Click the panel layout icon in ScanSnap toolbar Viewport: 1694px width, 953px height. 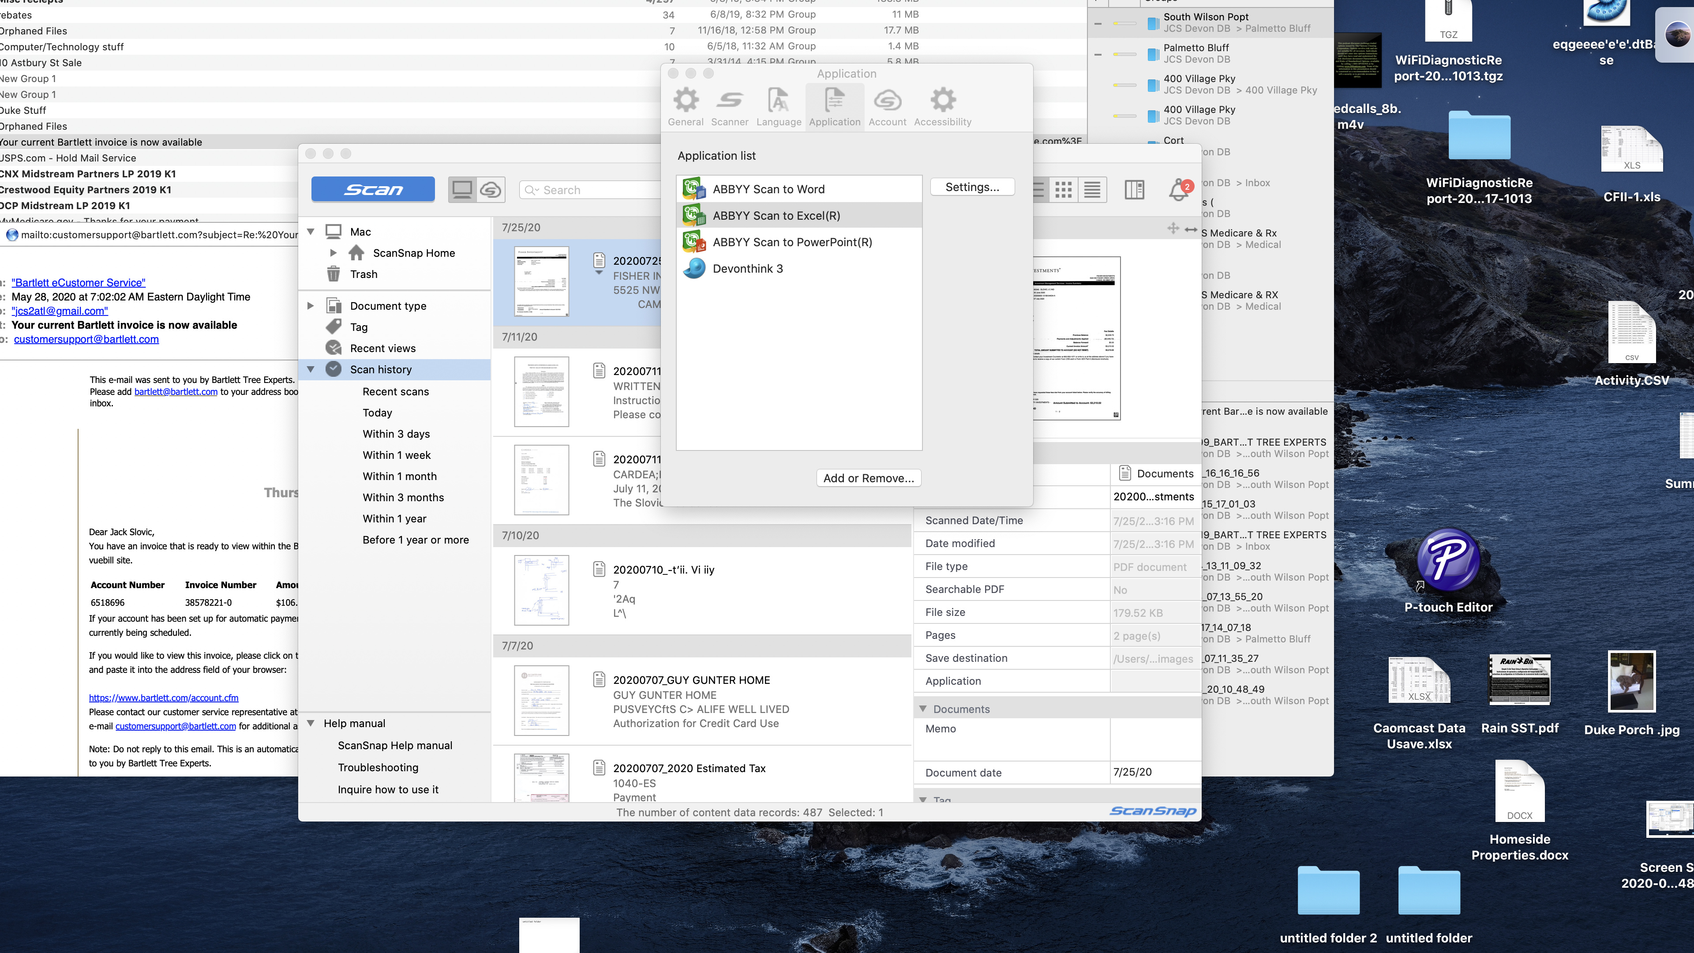pos(1134,190)
